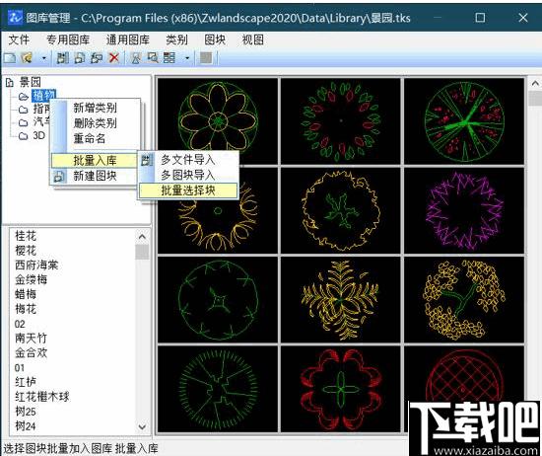Expand the 3D folder in tree

(x=33, y=135)
